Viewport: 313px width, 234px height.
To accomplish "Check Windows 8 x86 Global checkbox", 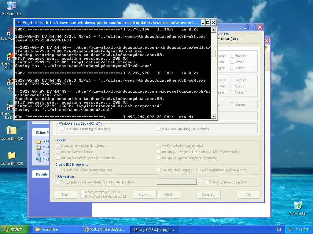I will (x=61, y=129).
